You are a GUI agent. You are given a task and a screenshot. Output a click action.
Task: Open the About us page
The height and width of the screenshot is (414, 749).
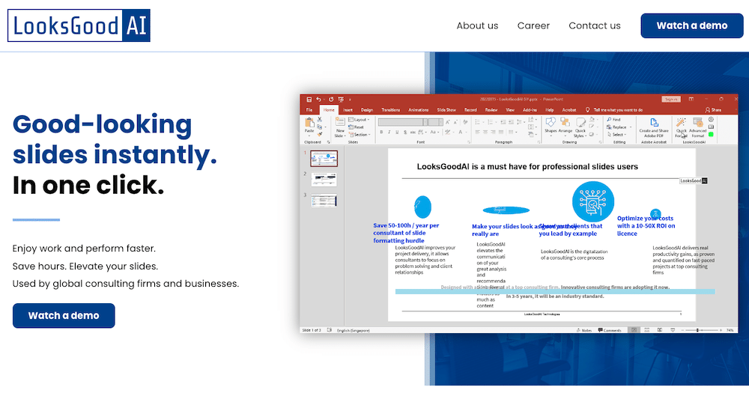477,25
